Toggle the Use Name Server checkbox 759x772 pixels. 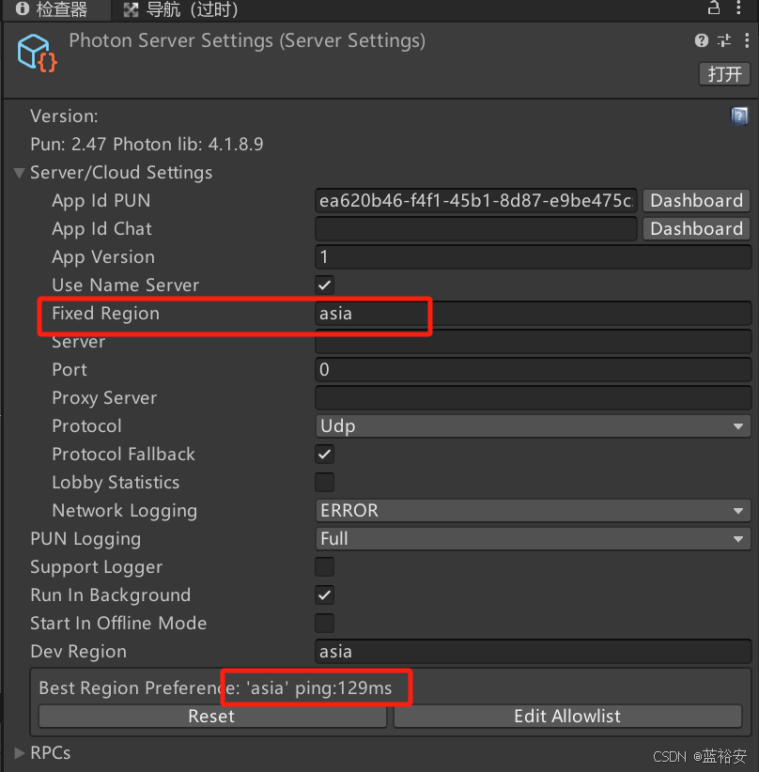coord(325,286)
